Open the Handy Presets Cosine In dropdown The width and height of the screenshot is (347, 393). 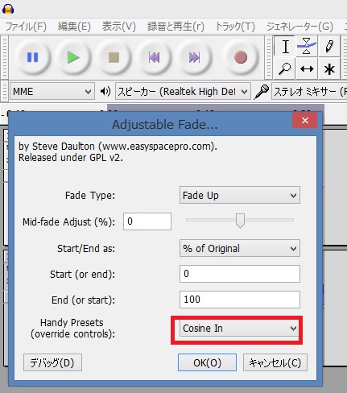(x=239, y=328)
